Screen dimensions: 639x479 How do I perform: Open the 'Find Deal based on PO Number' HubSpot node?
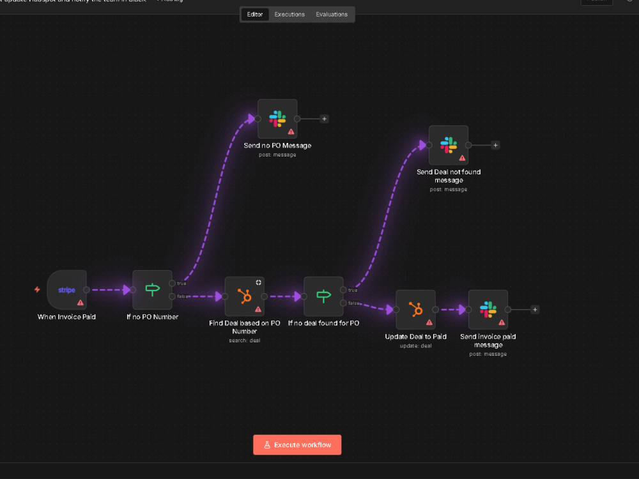[245, 296]
